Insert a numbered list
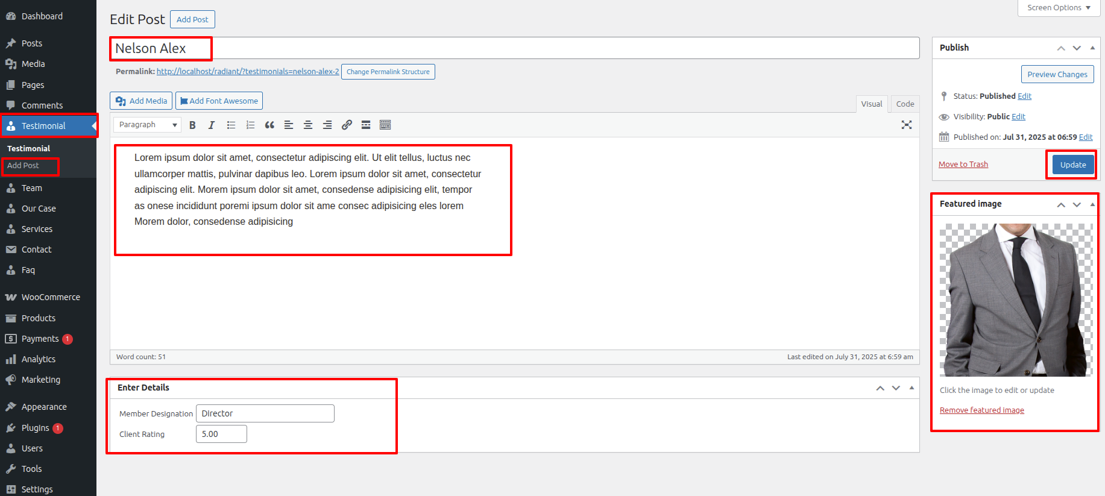Image resolution: width=1105 pixels, height=496 pixels. (250, 125)
